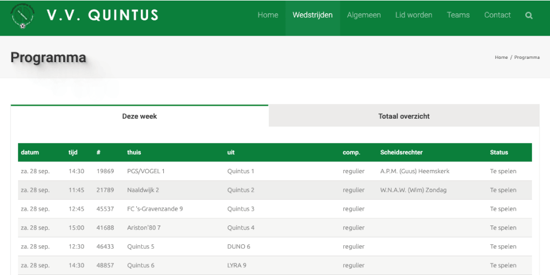Go to the Home menu item

(268, 15)
